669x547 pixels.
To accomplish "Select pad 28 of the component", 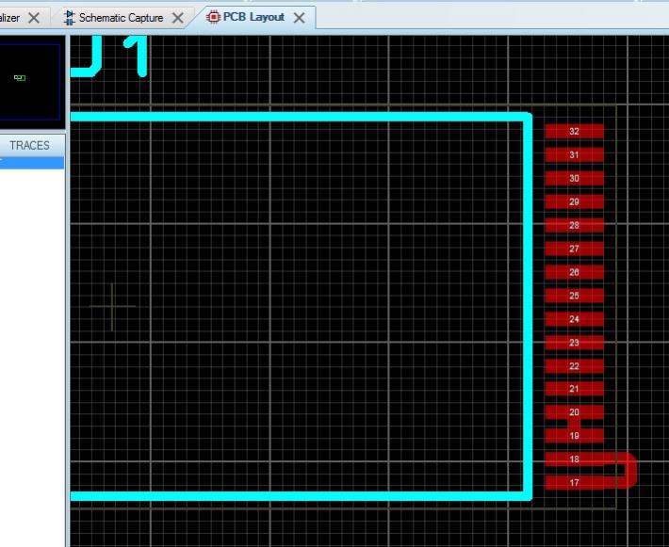I will click(574, 226).
